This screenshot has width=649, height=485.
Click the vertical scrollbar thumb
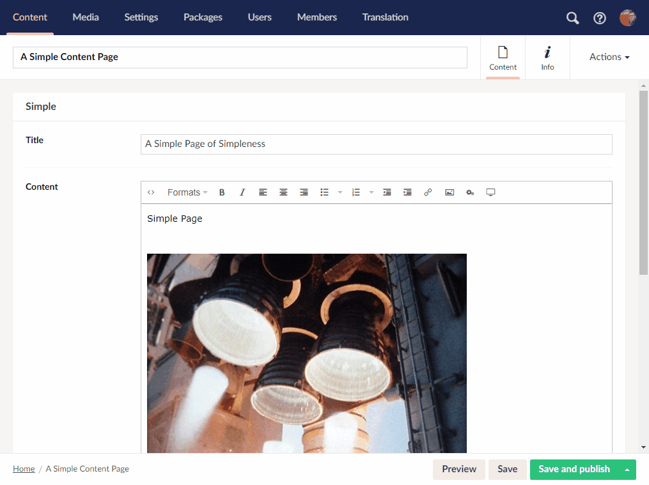tap(643, 182)
